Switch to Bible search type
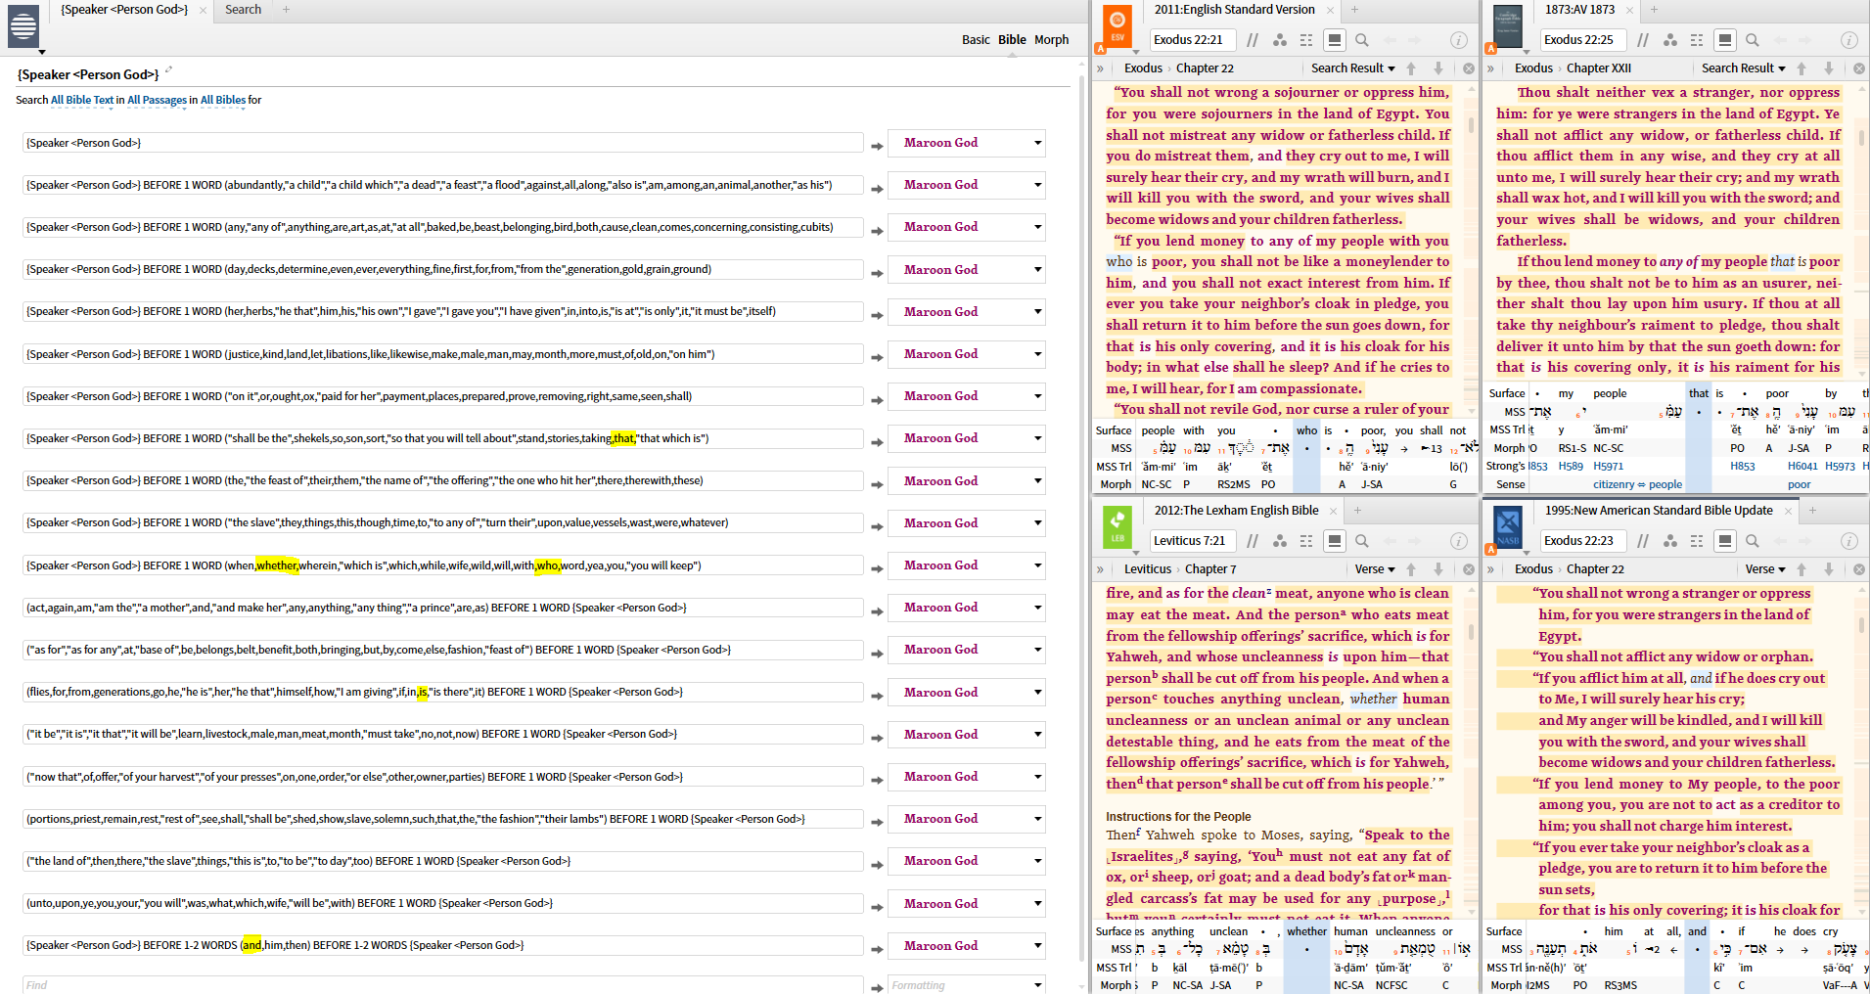This screenshot has width=1870, height=994. 1012,40
